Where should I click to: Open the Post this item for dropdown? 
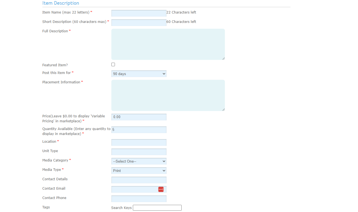[x=139, y=74]
